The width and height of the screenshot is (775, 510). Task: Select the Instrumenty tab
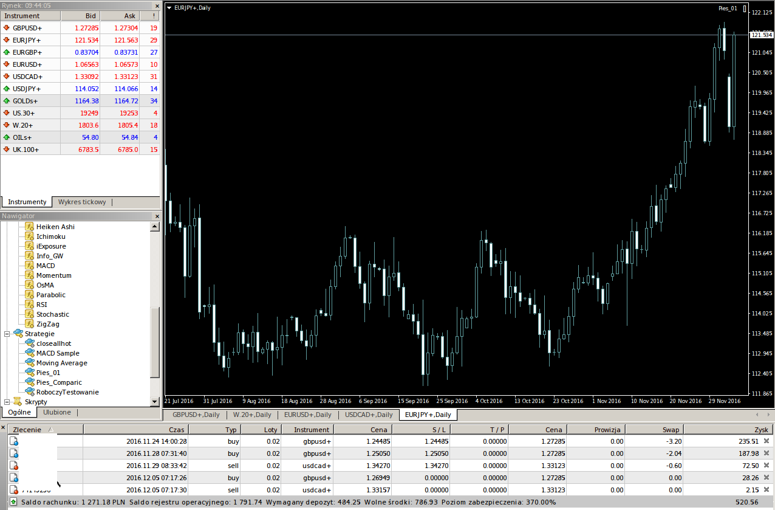(x=27, y=202)
